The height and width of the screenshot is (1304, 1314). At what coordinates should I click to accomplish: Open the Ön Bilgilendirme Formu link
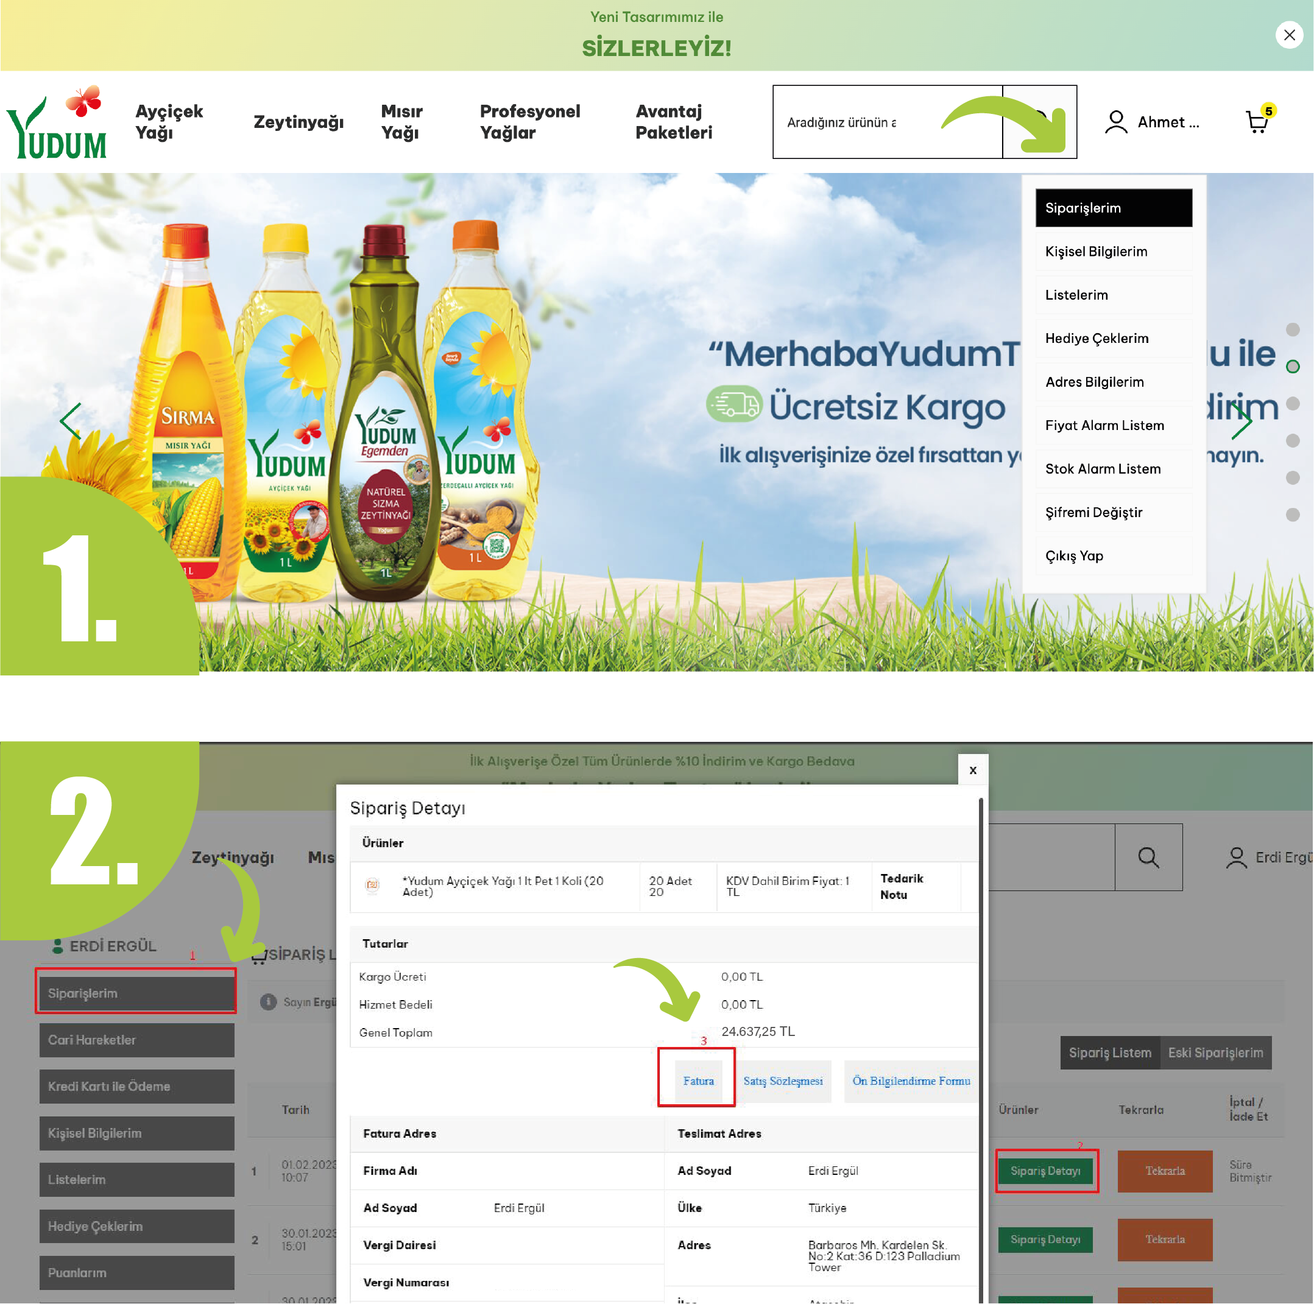click(911, 1081)
